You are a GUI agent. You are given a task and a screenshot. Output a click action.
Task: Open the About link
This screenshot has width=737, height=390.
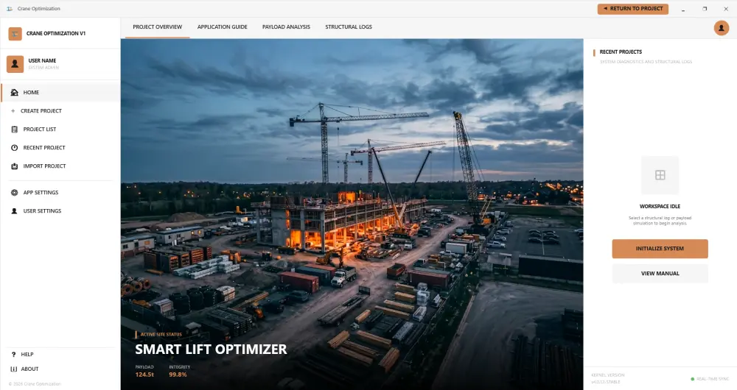pos(29,369)
